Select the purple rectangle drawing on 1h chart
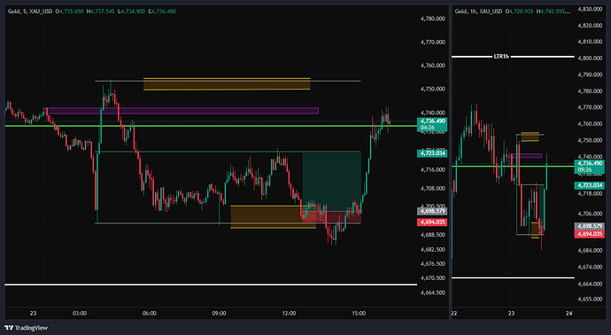 [525, 156]
